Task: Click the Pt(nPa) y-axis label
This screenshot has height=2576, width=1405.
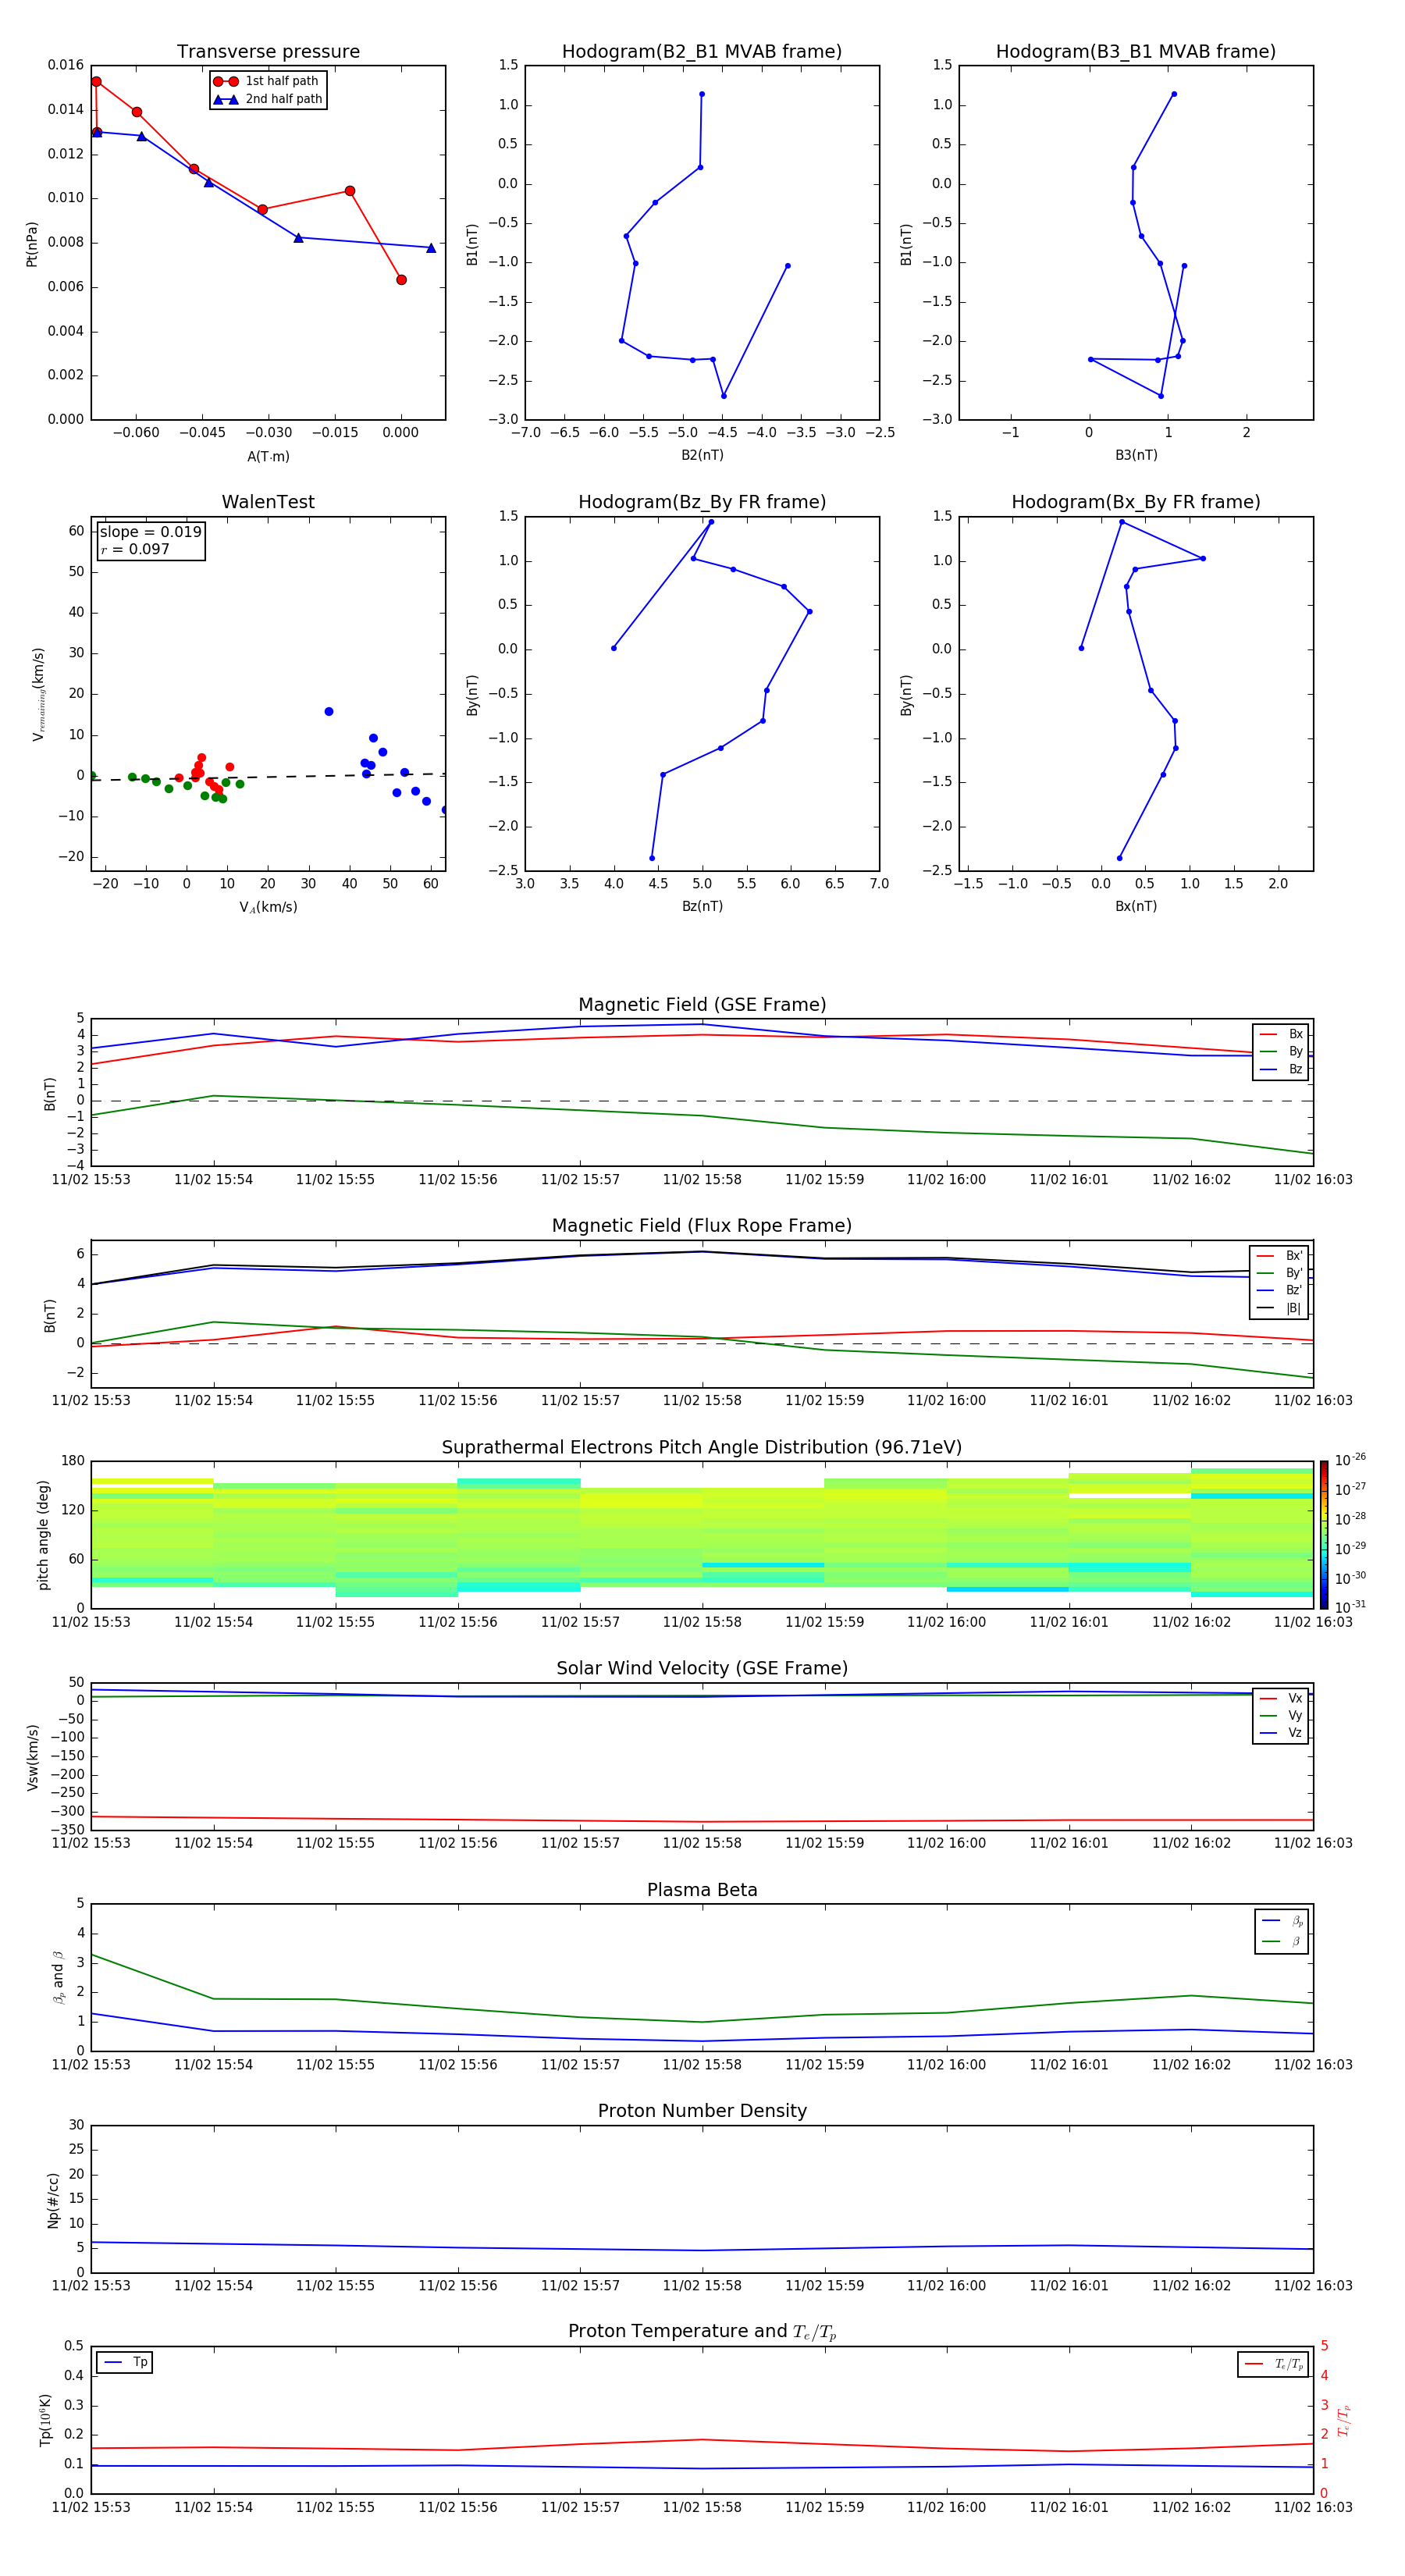Action: [32, 243]
